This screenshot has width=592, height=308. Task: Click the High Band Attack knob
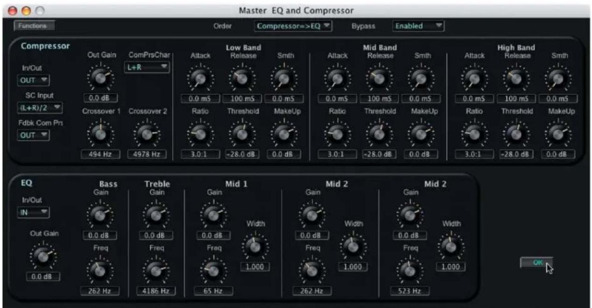coord(474,79)
